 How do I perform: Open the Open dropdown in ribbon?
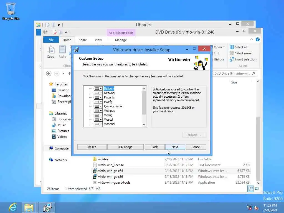click(219, 47)
